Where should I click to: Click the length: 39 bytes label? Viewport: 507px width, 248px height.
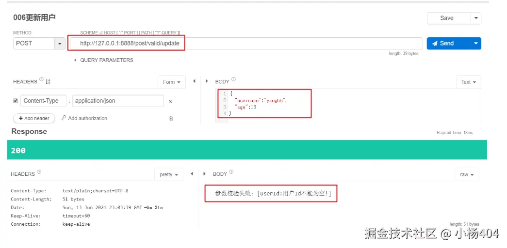pyautogui.click(x=404, y=54)
